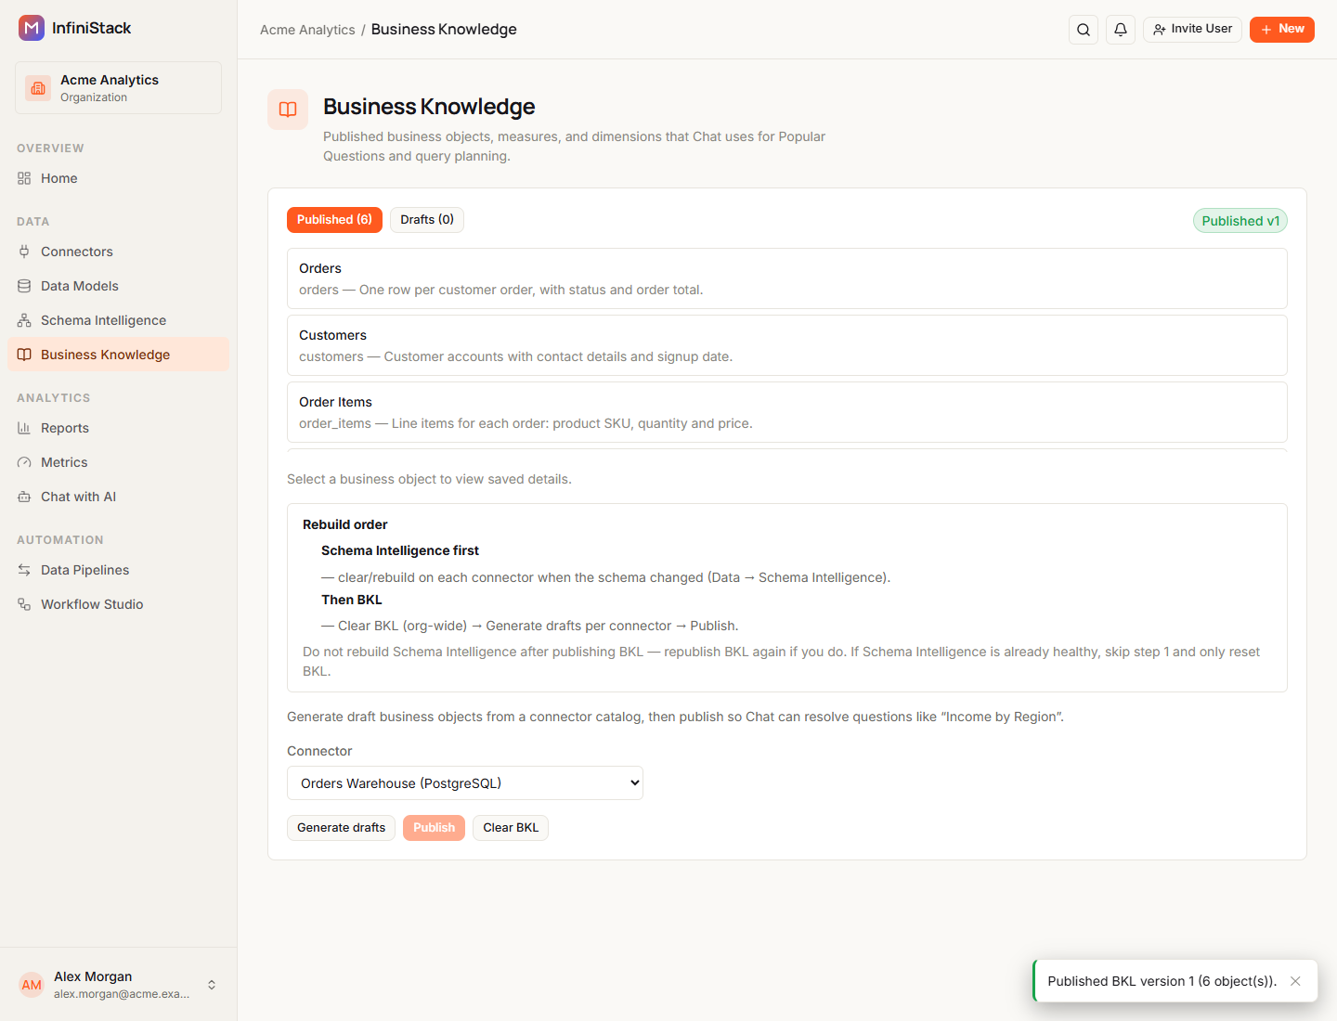Click Acme Analytics breadcrumb link

point(307,30)
